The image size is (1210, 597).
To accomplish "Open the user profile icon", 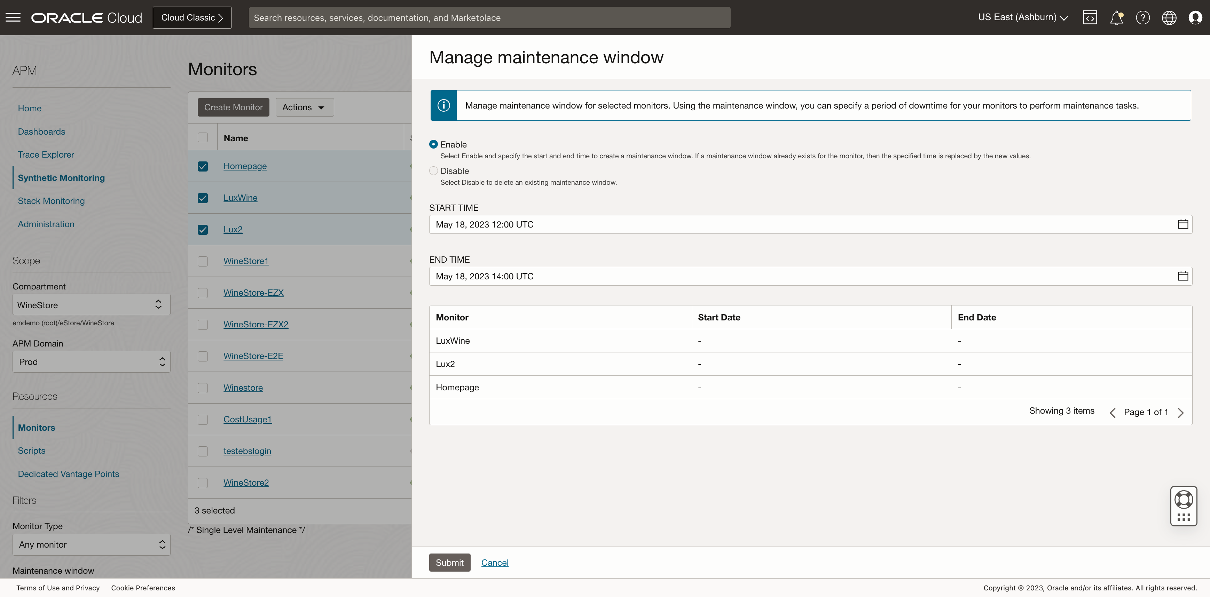I will click(x=1195, y=17).
